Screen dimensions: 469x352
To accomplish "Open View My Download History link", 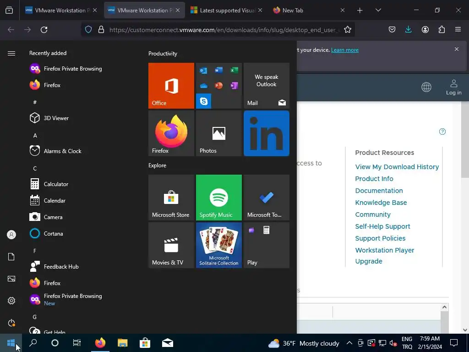I will (397, 167).
